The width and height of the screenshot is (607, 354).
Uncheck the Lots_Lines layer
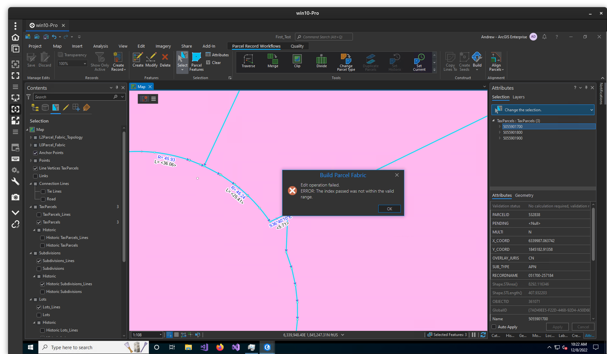(x=39, y=307)
